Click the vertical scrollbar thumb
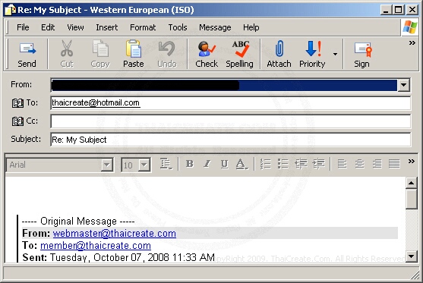Image resolution: width=423 pixels, height=283 pixels. pyautogui.click(x=412, y=199)
